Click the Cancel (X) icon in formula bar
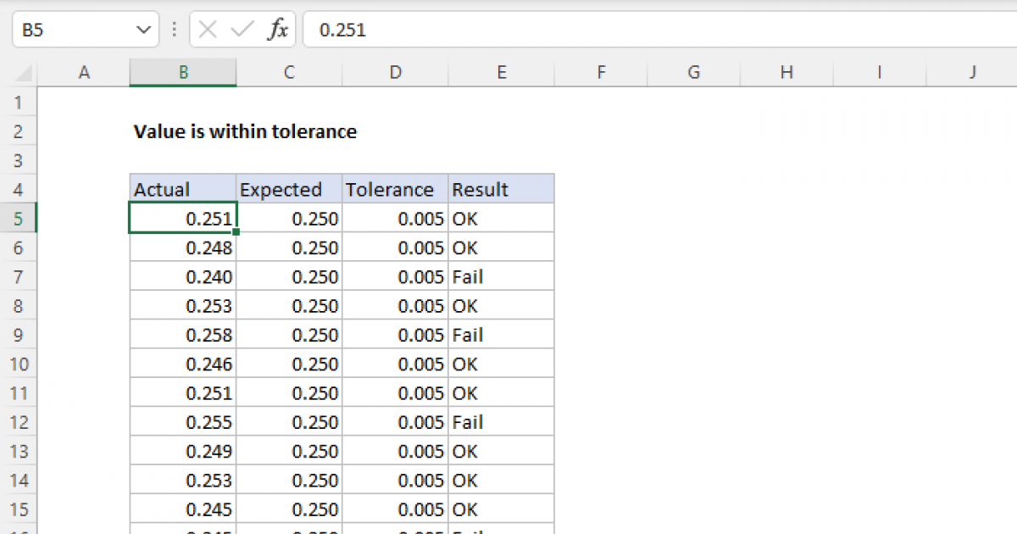1017x534 pixels. (206, 29)
